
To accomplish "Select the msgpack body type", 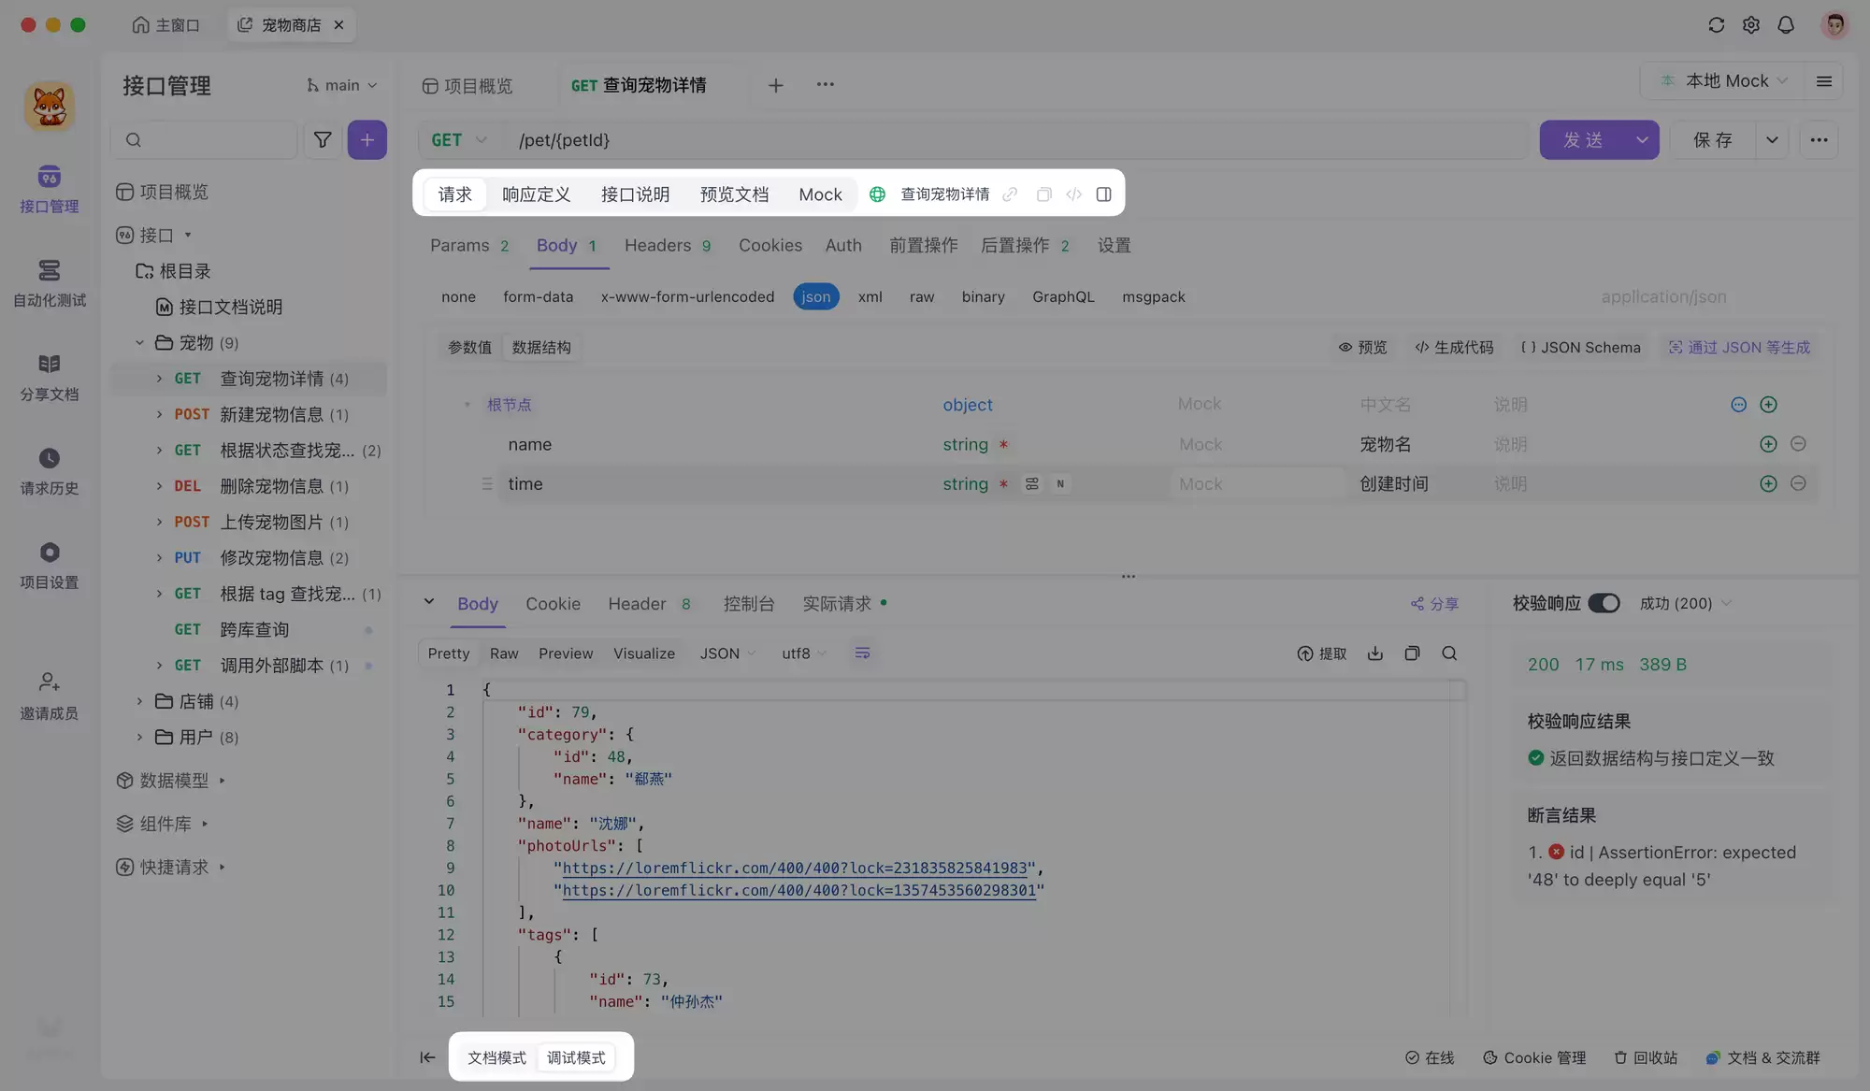I will (1153, 296).
